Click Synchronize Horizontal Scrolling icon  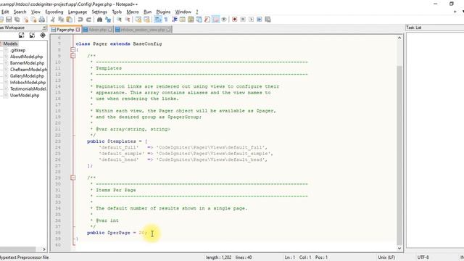[146, 20]
